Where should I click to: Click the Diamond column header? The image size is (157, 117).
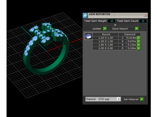tap(130, 34)
